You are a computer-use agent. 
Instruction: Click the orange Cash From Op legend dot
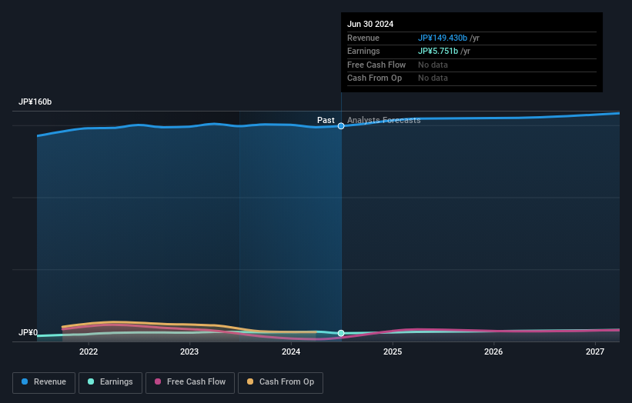point(250,381)
